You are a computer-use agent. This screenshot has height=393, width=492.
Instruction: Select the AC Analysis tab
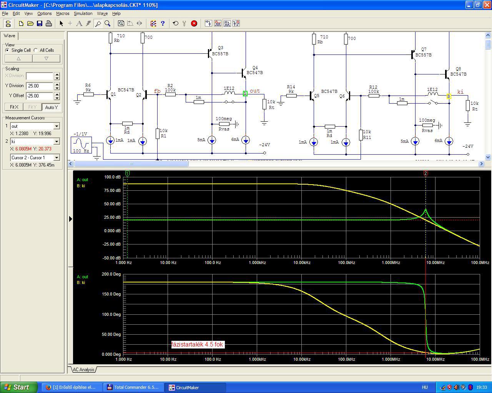click(83, 370)
